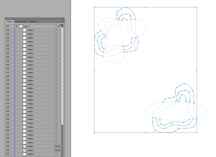Click the top-left bounding box handle on canvas
Screen dimensions: 216x157
click(x=94, y=7)
